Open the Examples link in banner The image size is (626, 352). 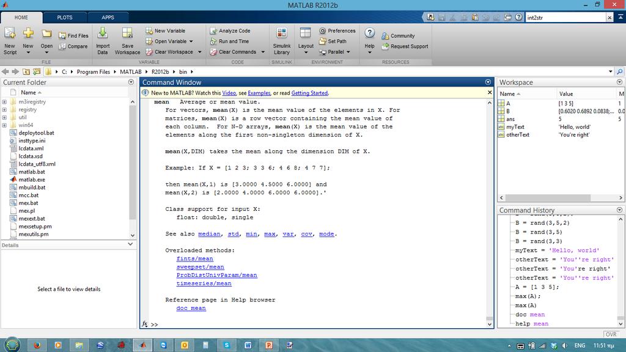[x=259, y=93]
